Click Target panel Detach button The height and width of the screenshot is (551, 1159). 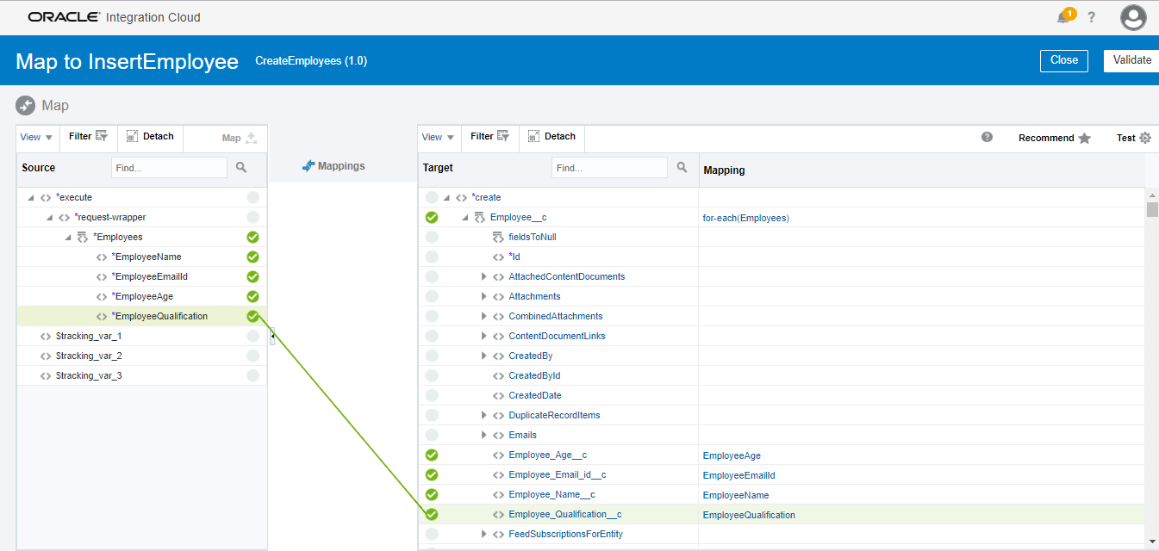point(551,136)
